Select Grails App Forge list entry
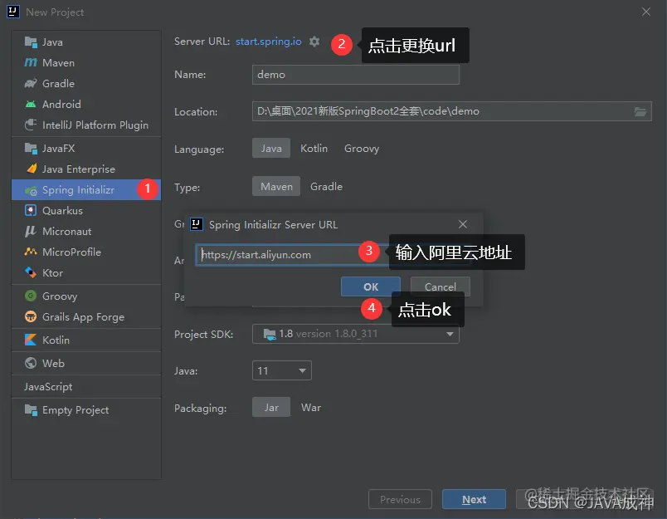The image size is (667, 519). point(86,316)
